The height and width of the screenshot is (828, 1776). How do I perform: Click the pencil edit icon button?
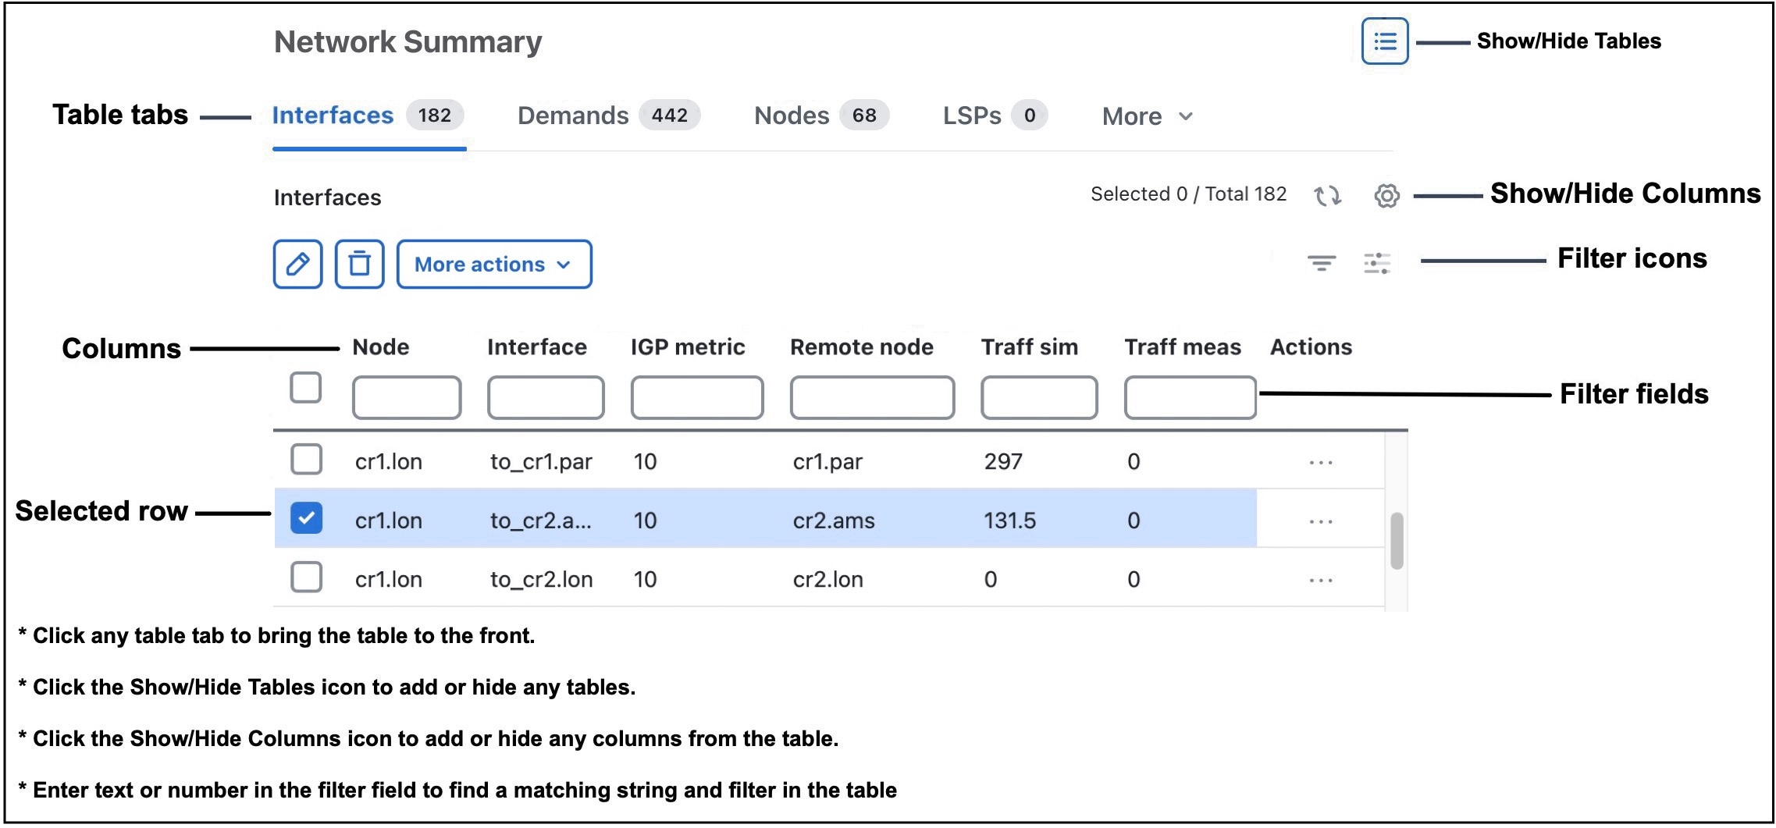[x=297, y=265]
